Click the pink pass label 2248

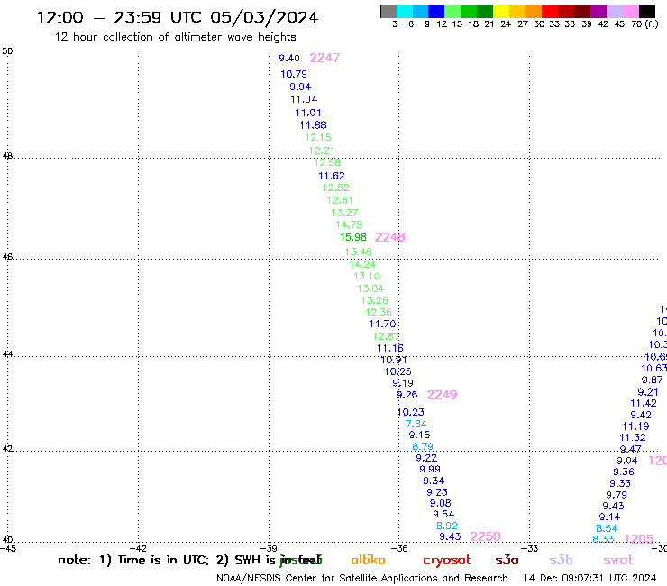click(x=389, y=237)
